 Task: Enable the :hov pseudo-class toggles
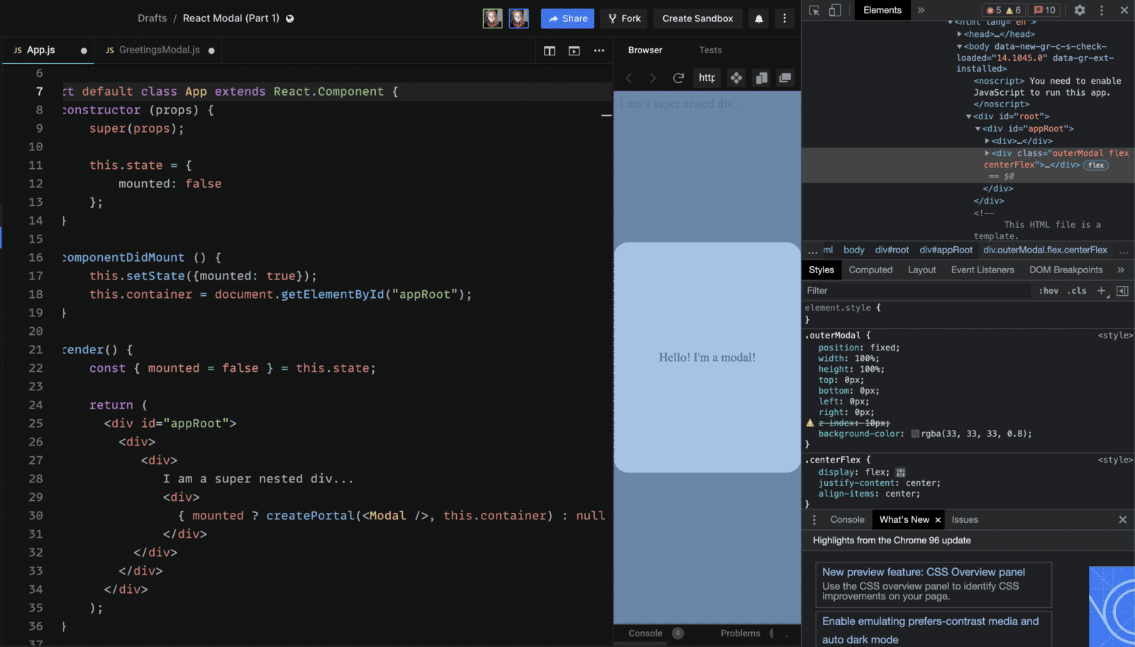tap(1048, 290)
